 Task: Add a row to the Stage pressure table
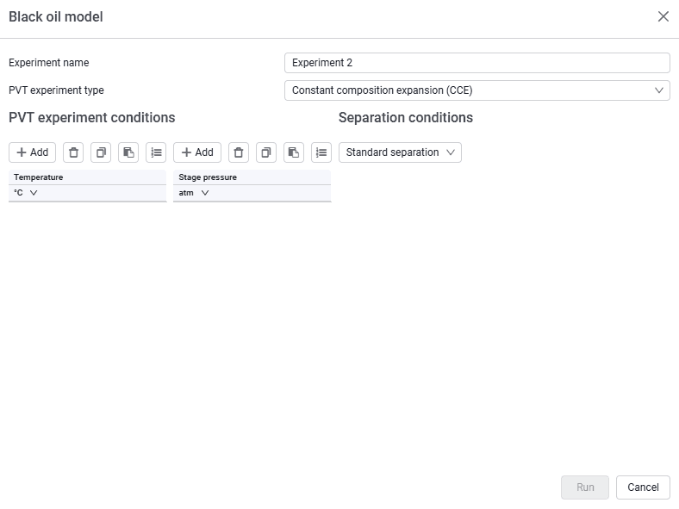(197, 152)
